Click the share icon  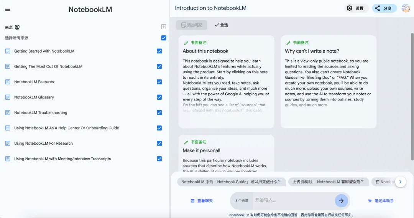pyautogui.click(x=377, y=8)
